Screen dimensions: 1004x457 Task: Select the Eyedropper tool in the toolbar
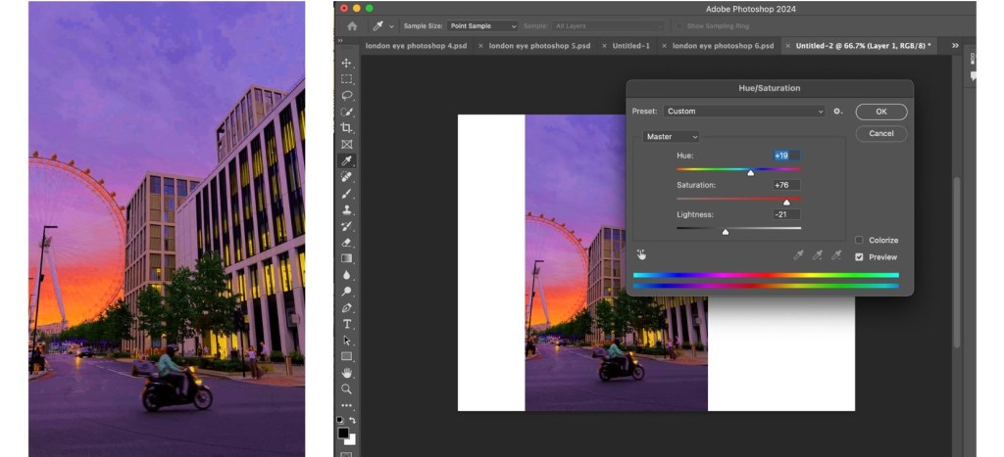pos(346,160)
